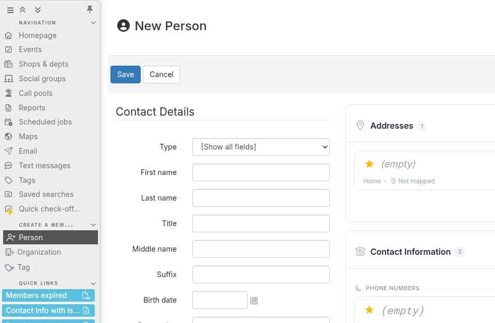Navigate to Social groups
The image size is (495, 323).
pyautogui.click(x=42, y=79)
